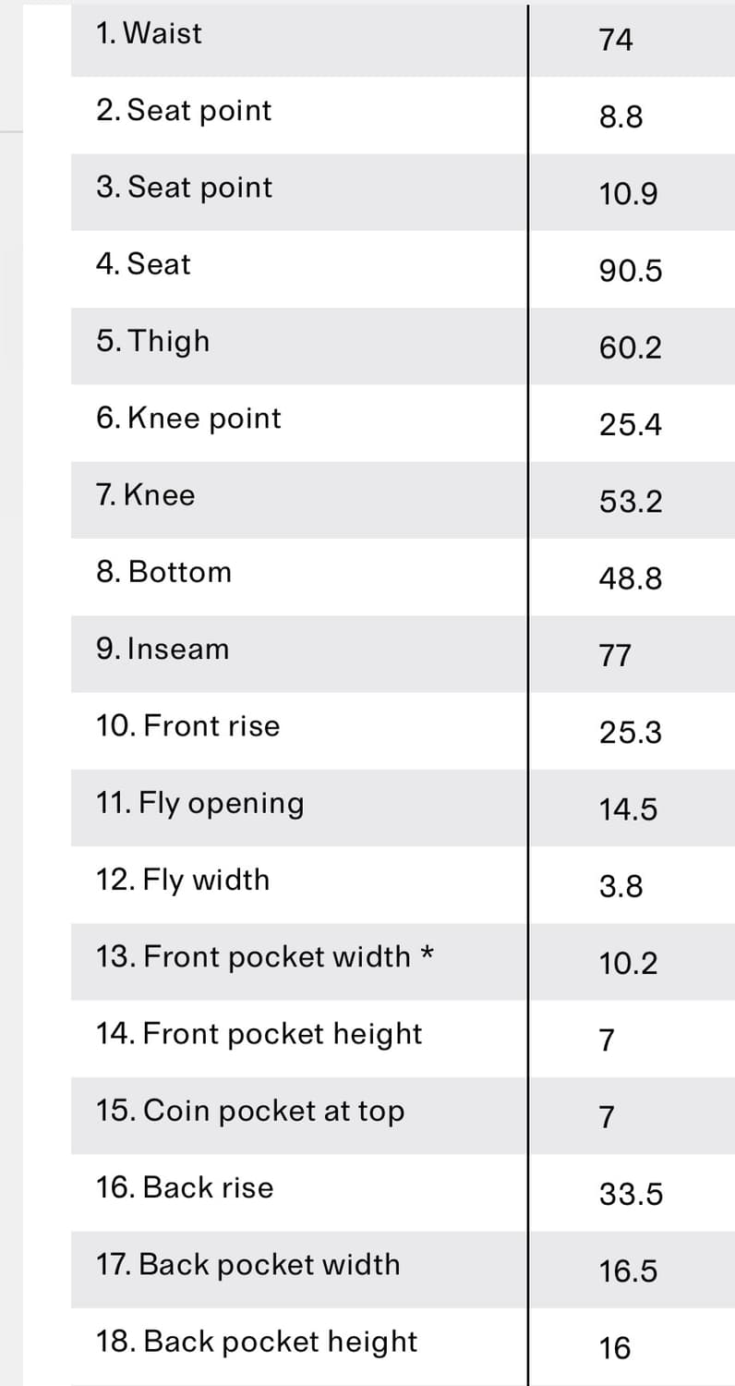
Task: Click the Back pocket height value 16
Action: [615, 1349]
